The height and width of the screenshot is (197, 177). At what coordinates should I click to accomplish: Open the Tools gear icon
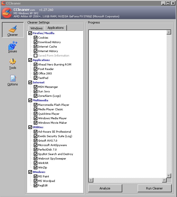click(13, 62)
